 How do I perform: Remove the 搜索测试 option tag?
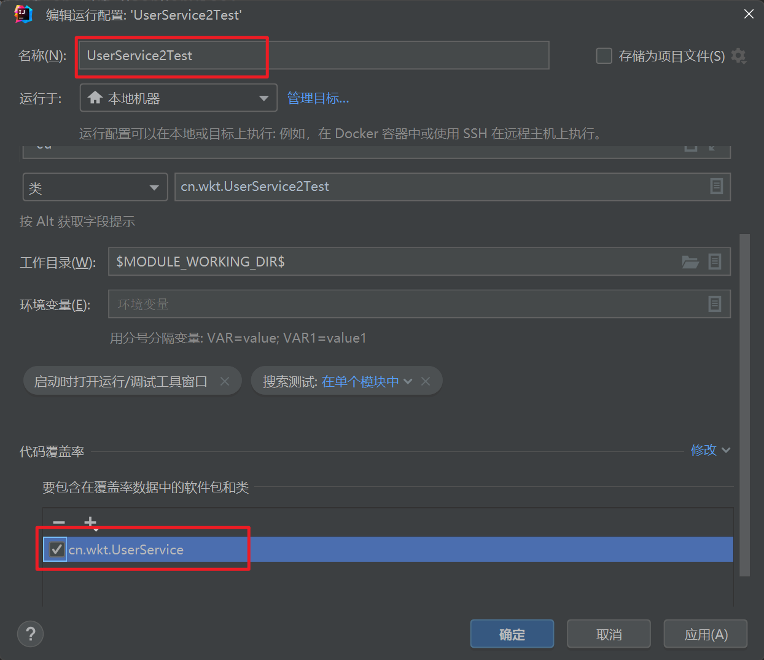426,381
